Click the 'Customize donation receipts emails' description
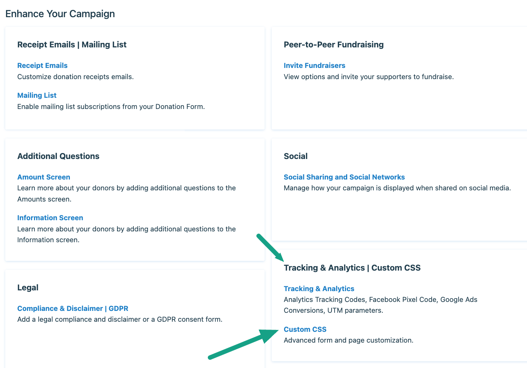This screenshot has width=527, height=368. point(75,77)
